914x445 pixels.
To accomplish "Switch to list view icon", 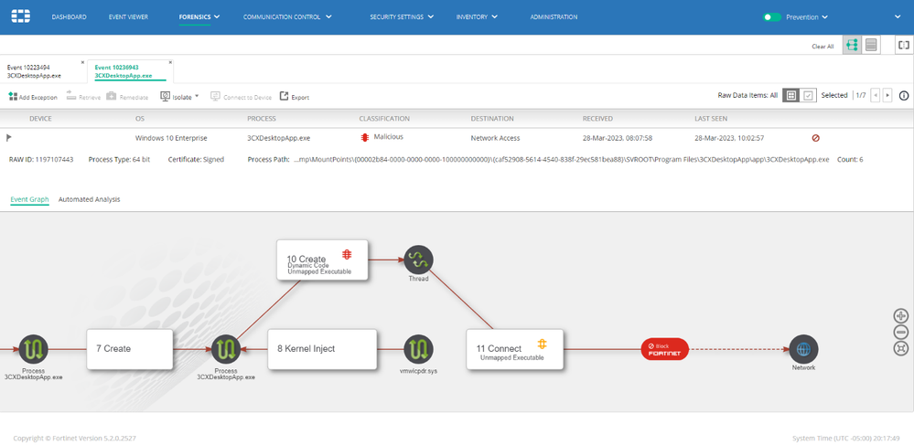I will point(871,46).
